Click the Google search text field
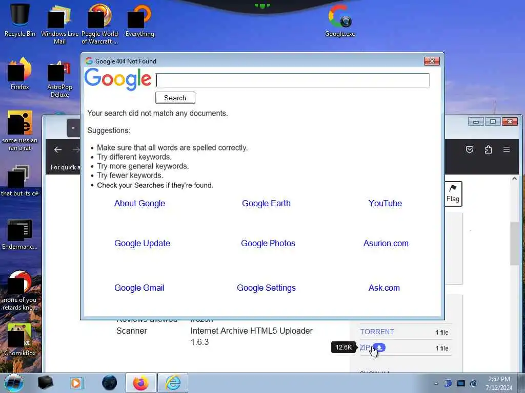Screen dimensions: 525x393 [x=292, y=80]
